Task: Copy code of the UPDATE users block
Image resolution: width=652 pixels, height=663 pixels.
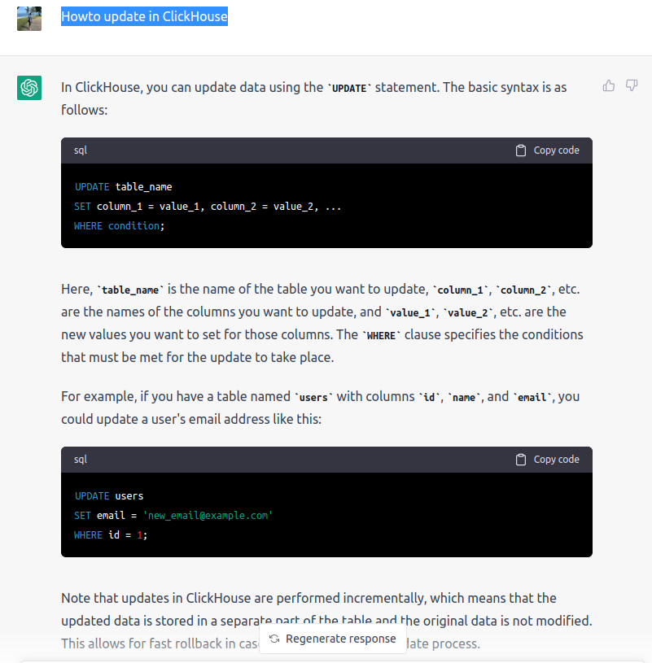Action: (x=548, y=460)
